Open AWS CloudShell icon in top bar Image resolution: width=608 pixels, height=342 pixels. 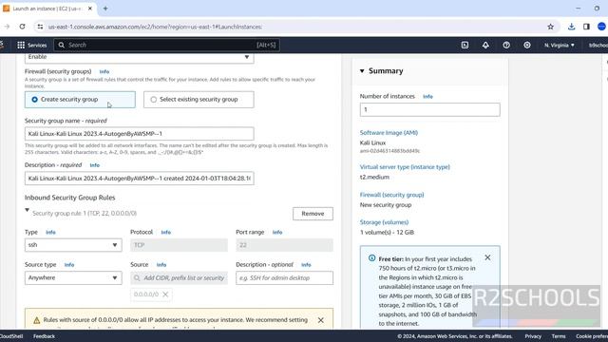pyautogui.click(x=465, y=45)
